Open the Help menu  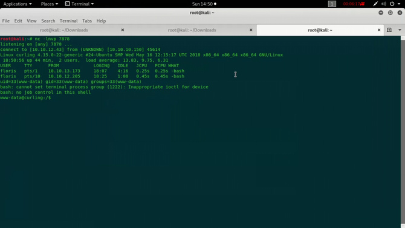[101, 21]
